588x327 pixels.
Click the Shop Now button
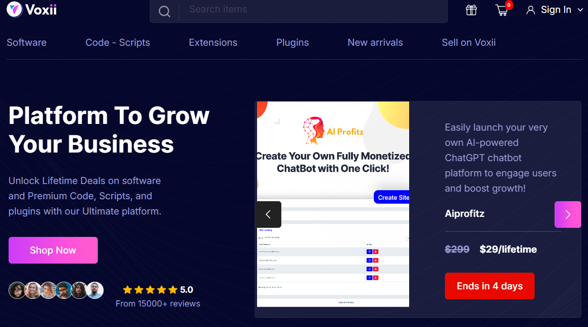53,250
